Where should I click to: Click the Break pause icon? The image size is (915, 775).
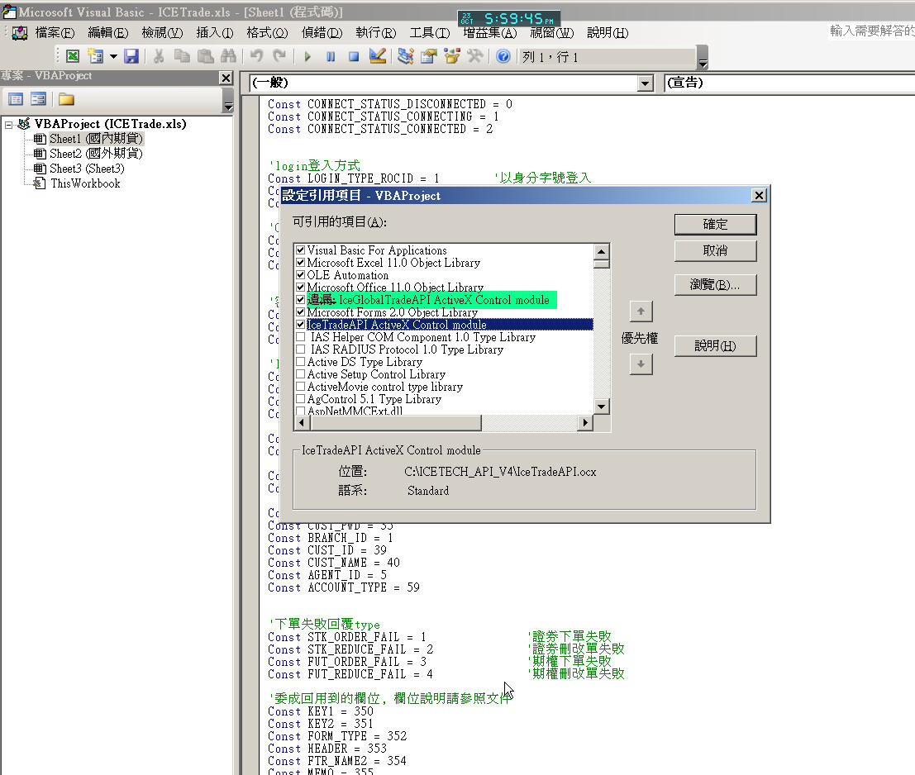pyautogui.click(x=331, y=56)
